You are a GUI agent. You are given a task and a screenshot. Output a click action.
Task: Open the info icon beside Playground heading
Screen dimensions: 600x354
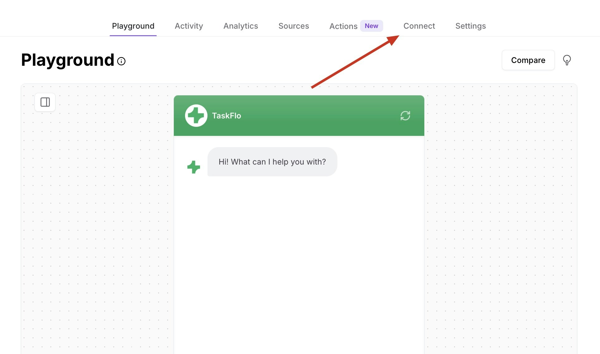click(x=121, y=61)
